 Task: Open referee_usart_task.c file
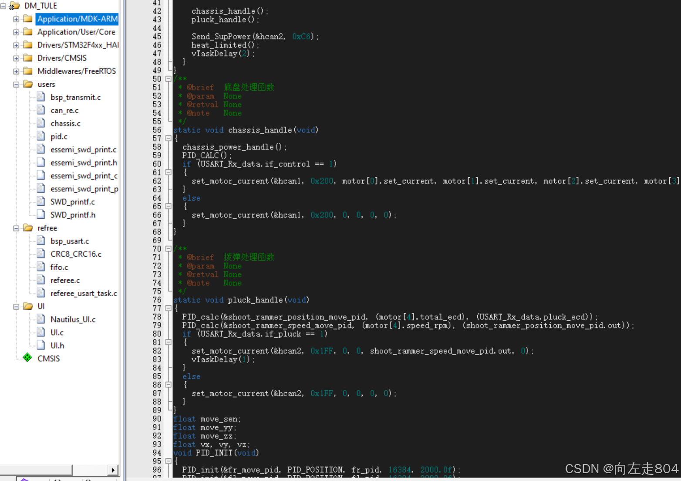84,294
